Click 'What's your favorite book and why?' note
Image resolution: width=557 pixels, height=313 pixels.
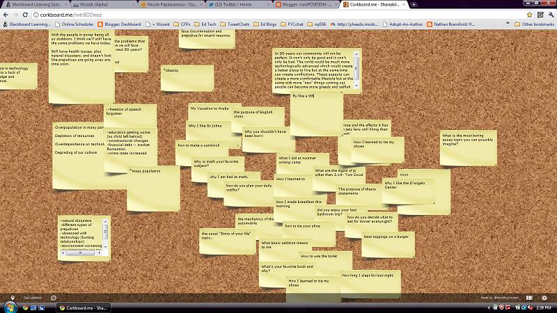[287, 273]
